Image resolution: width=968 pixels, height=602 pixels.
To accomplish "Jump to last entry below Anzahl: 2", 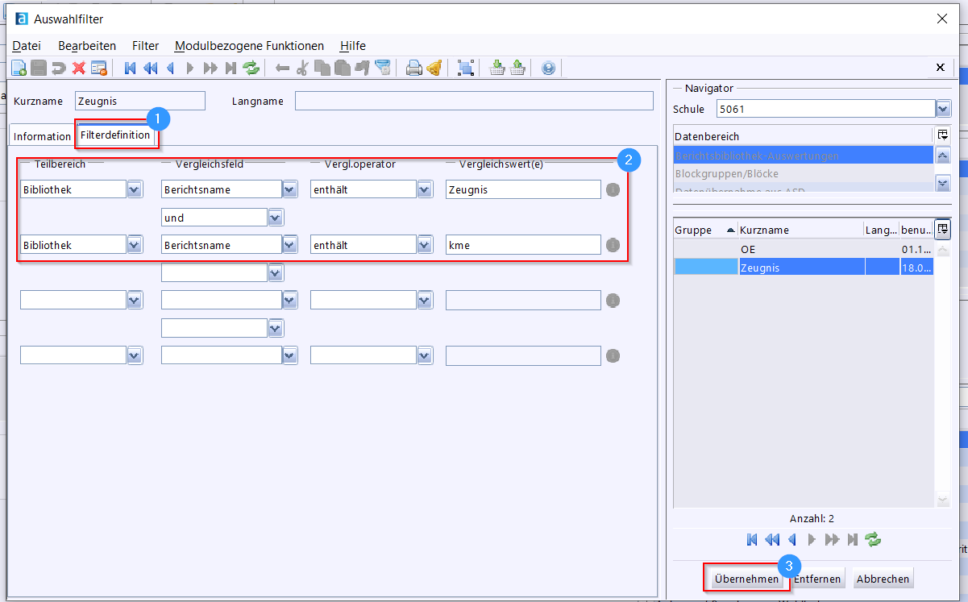I will coord(853,539).
